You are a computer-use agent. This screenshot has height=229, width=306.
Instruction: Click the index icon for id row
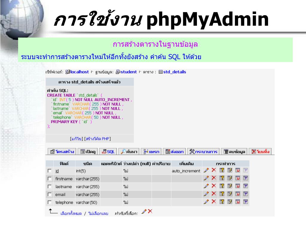tap(230, 170)
